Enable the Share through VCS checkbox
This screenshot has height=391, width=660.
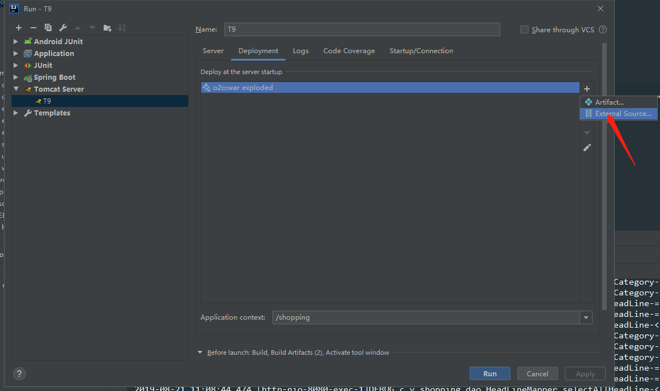coord(525,29)
